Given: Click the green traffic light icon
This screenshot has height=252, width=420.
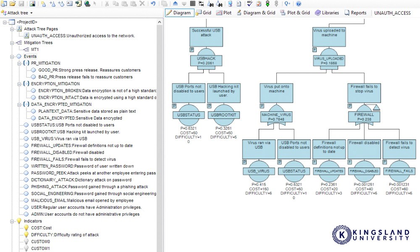Looking at the screenshot, I should (x=268, y=3).
